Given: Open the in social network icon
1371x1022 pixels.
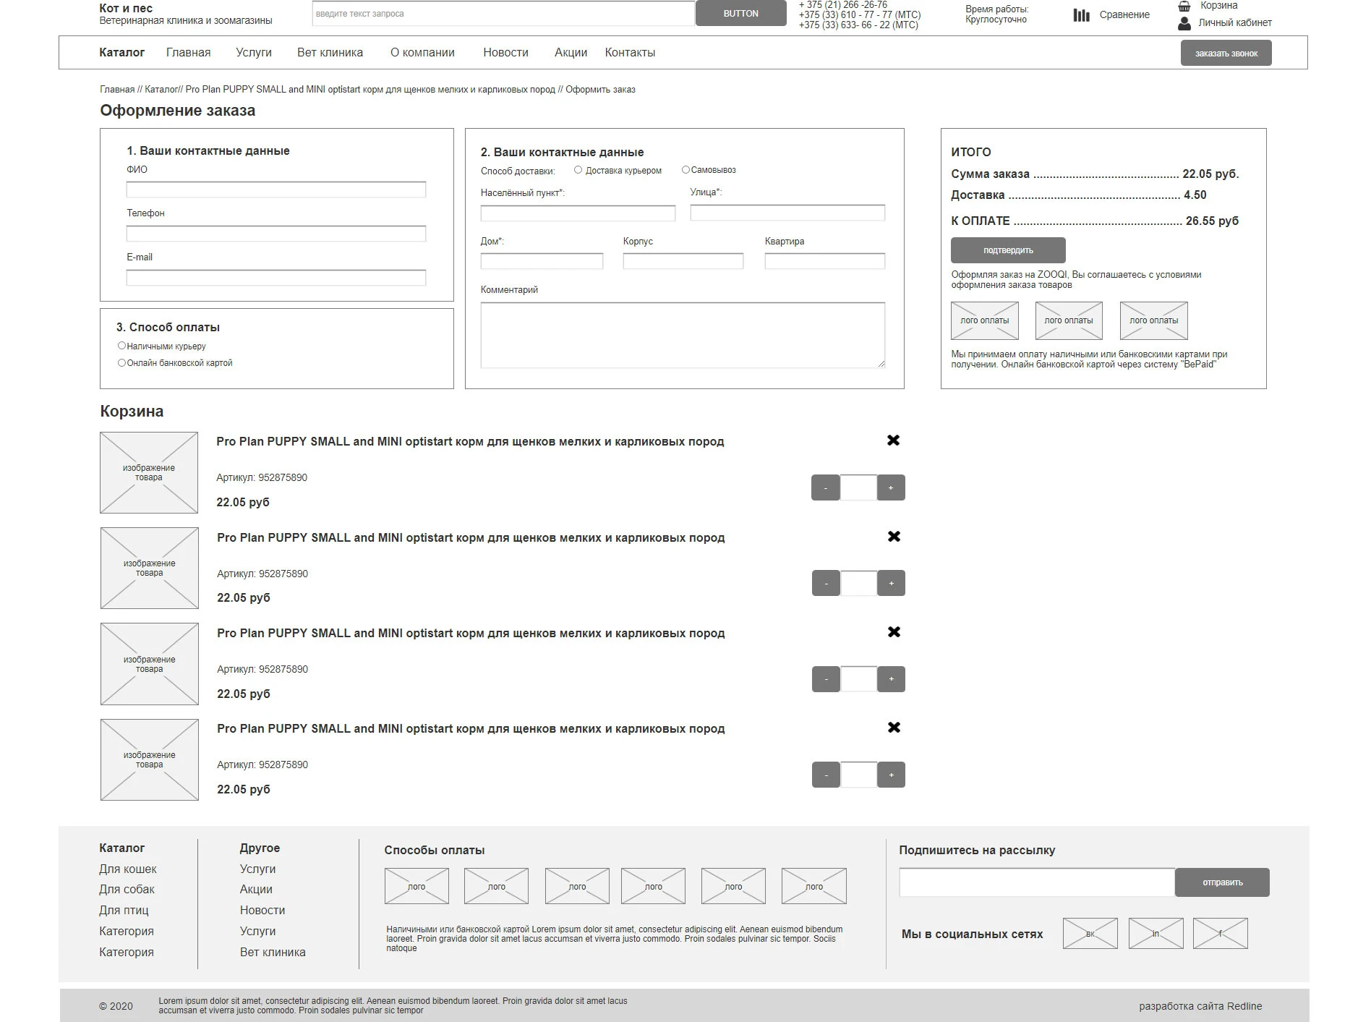Looking at the screenshot, I should [x=1156, y=933].
